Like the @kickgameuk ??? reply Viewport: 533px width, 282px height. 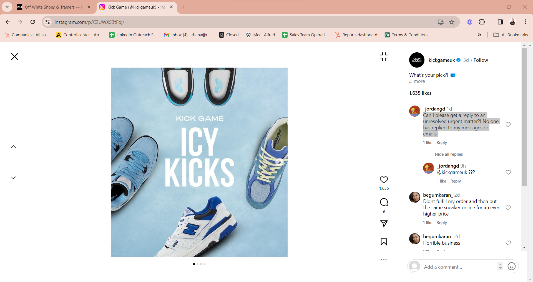click(508, 172)
